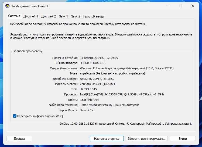Click the Мова label
The height and width of the screenshot is (147, 202).
point(74,73)
